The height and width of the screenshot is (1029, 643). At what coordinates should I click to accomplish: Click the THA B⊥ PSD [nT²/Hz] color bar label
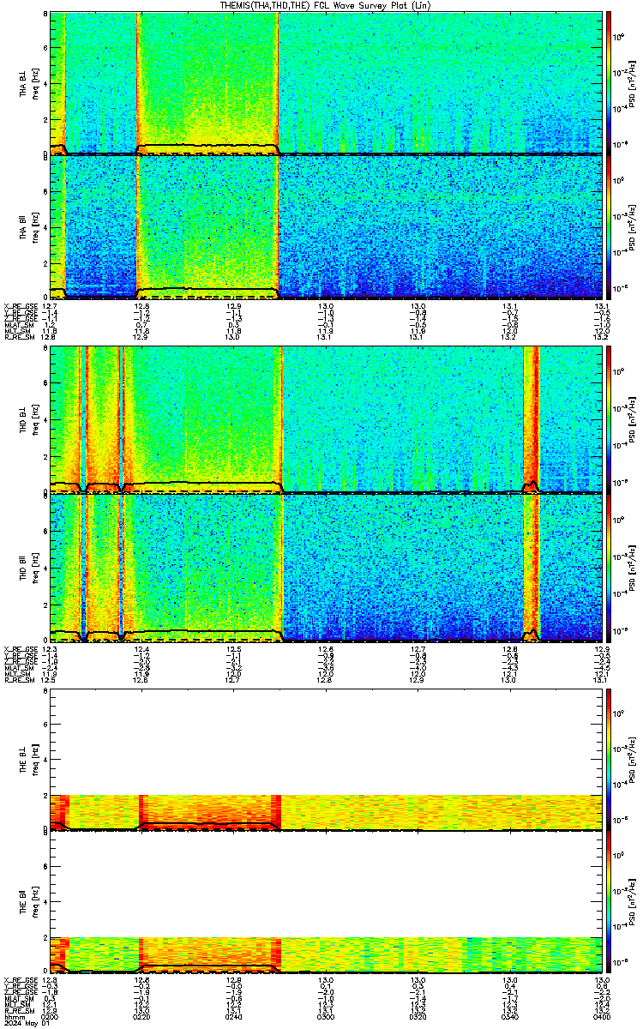(633, 83)
